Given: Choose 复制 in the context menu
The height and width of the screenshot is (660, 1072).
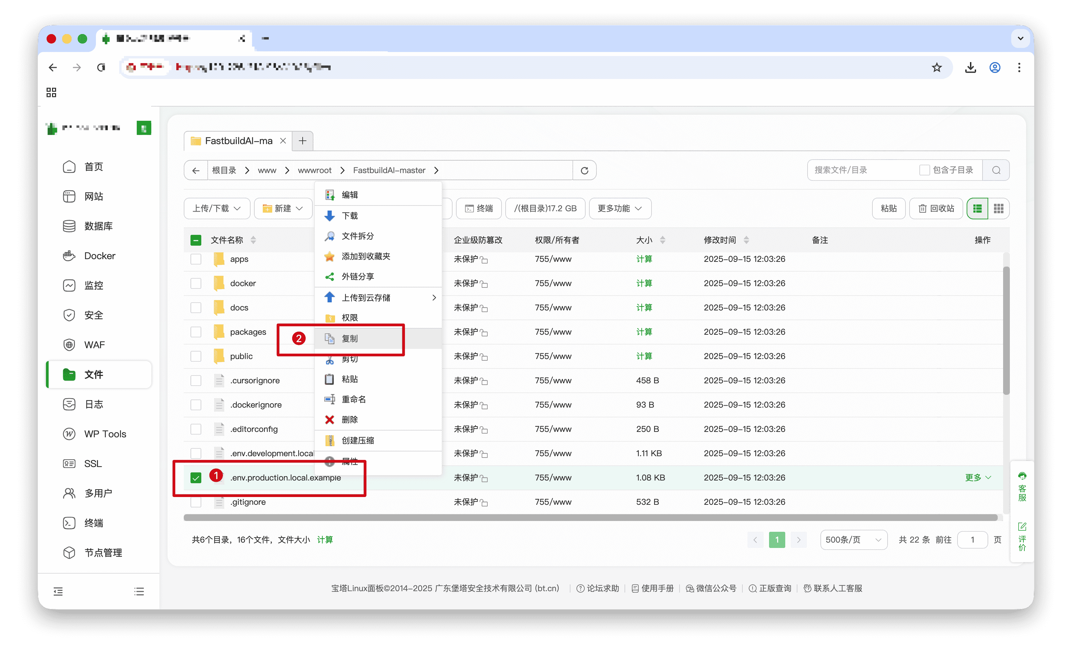Looking at the screenshot, I should coord(350,339).
